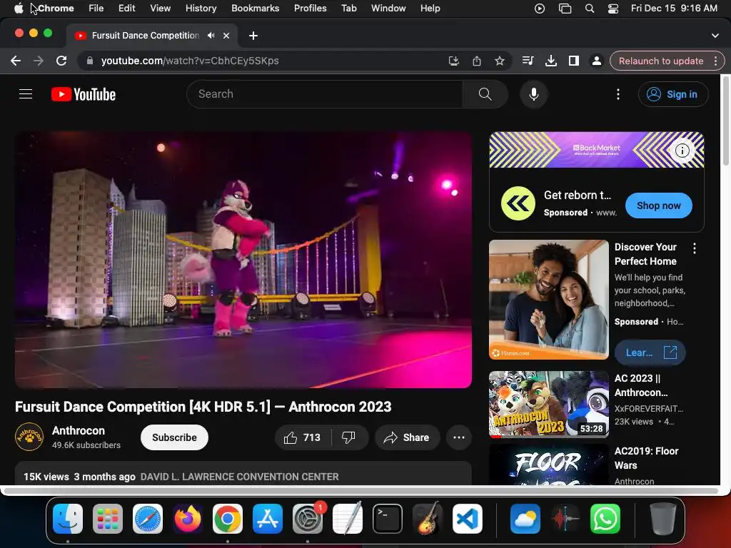
Task: Open the Anthrocon channel name link
Action: point(79,430)
